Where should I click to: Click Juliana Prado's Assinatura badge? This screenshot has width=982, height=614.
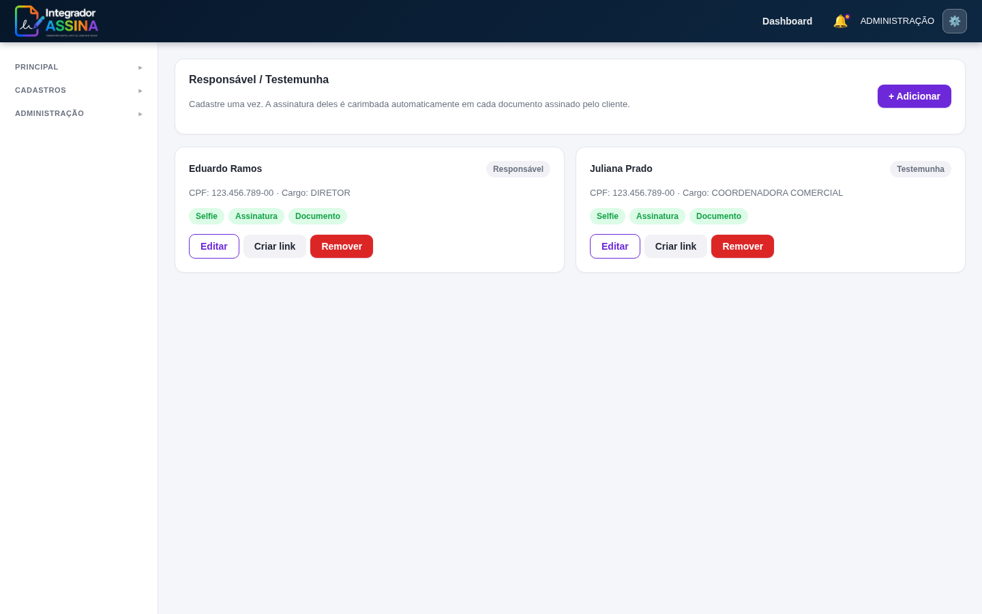pyautogui.click(x=657, y=216)
